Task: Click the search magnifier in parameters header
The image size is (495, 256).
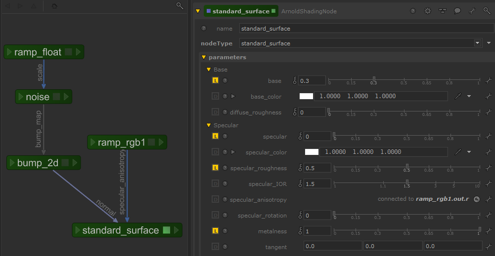Action: [x=487, y=11]
